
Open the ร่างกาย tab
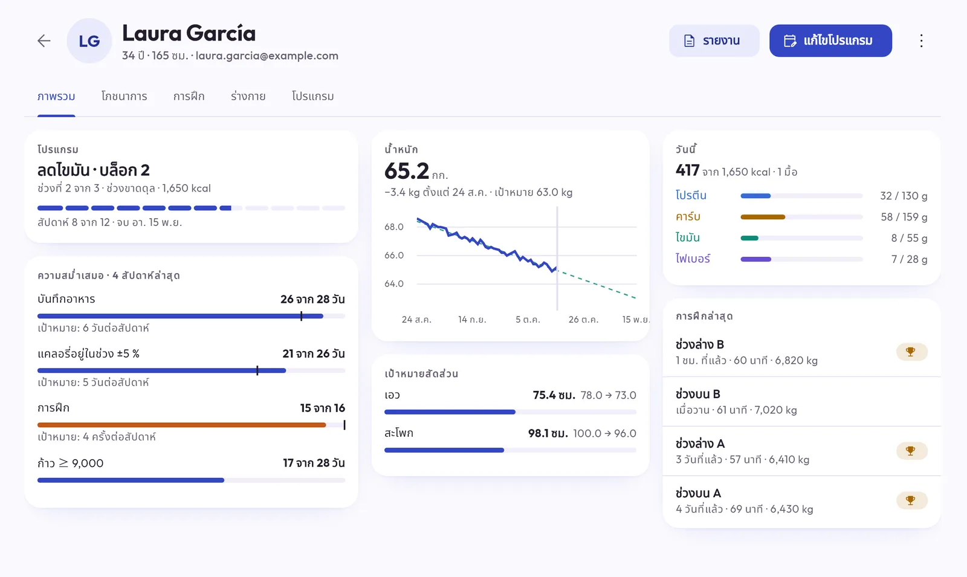(x=248, y=97)
